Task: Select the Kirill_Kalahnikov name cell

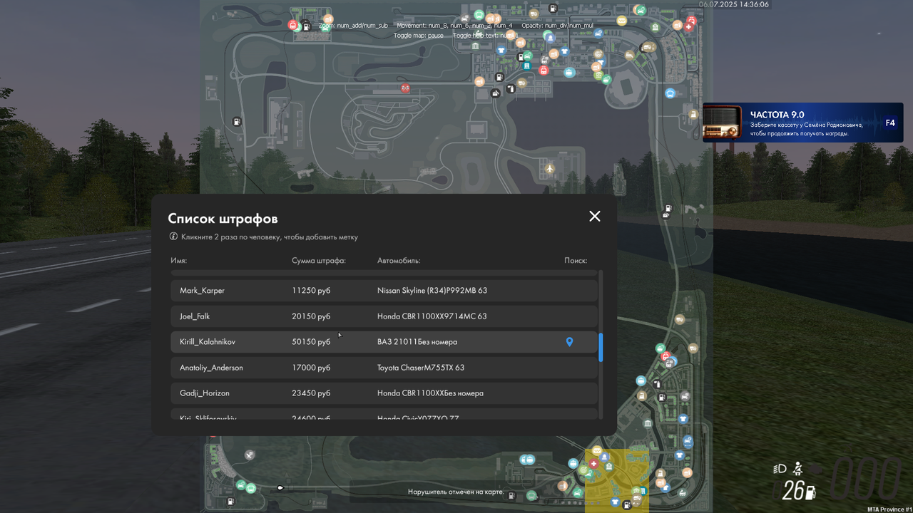Action: tap(208, 342)
